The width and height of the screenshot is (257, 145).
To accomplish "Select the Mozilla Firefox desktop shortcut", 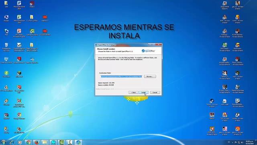I will pos(19,130).
